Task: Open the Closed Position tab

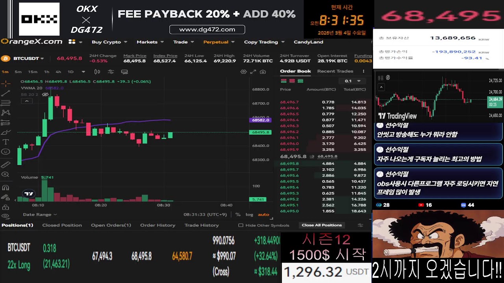Action: tap(62, 225)
